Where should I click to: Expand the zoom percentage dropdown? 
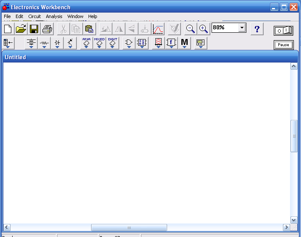pyautogui.click(x=242, y=28)
